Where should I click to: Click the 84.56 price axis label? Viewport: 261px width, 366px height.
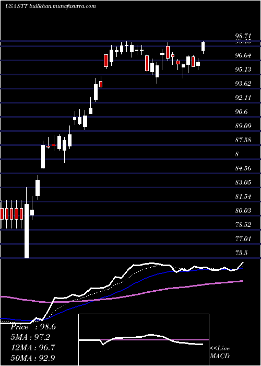(243, 168)
